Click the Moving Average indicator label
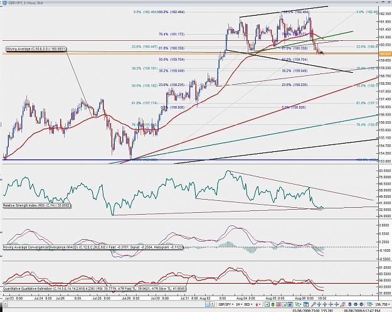 pyautogui.click(x=36, y=49)
